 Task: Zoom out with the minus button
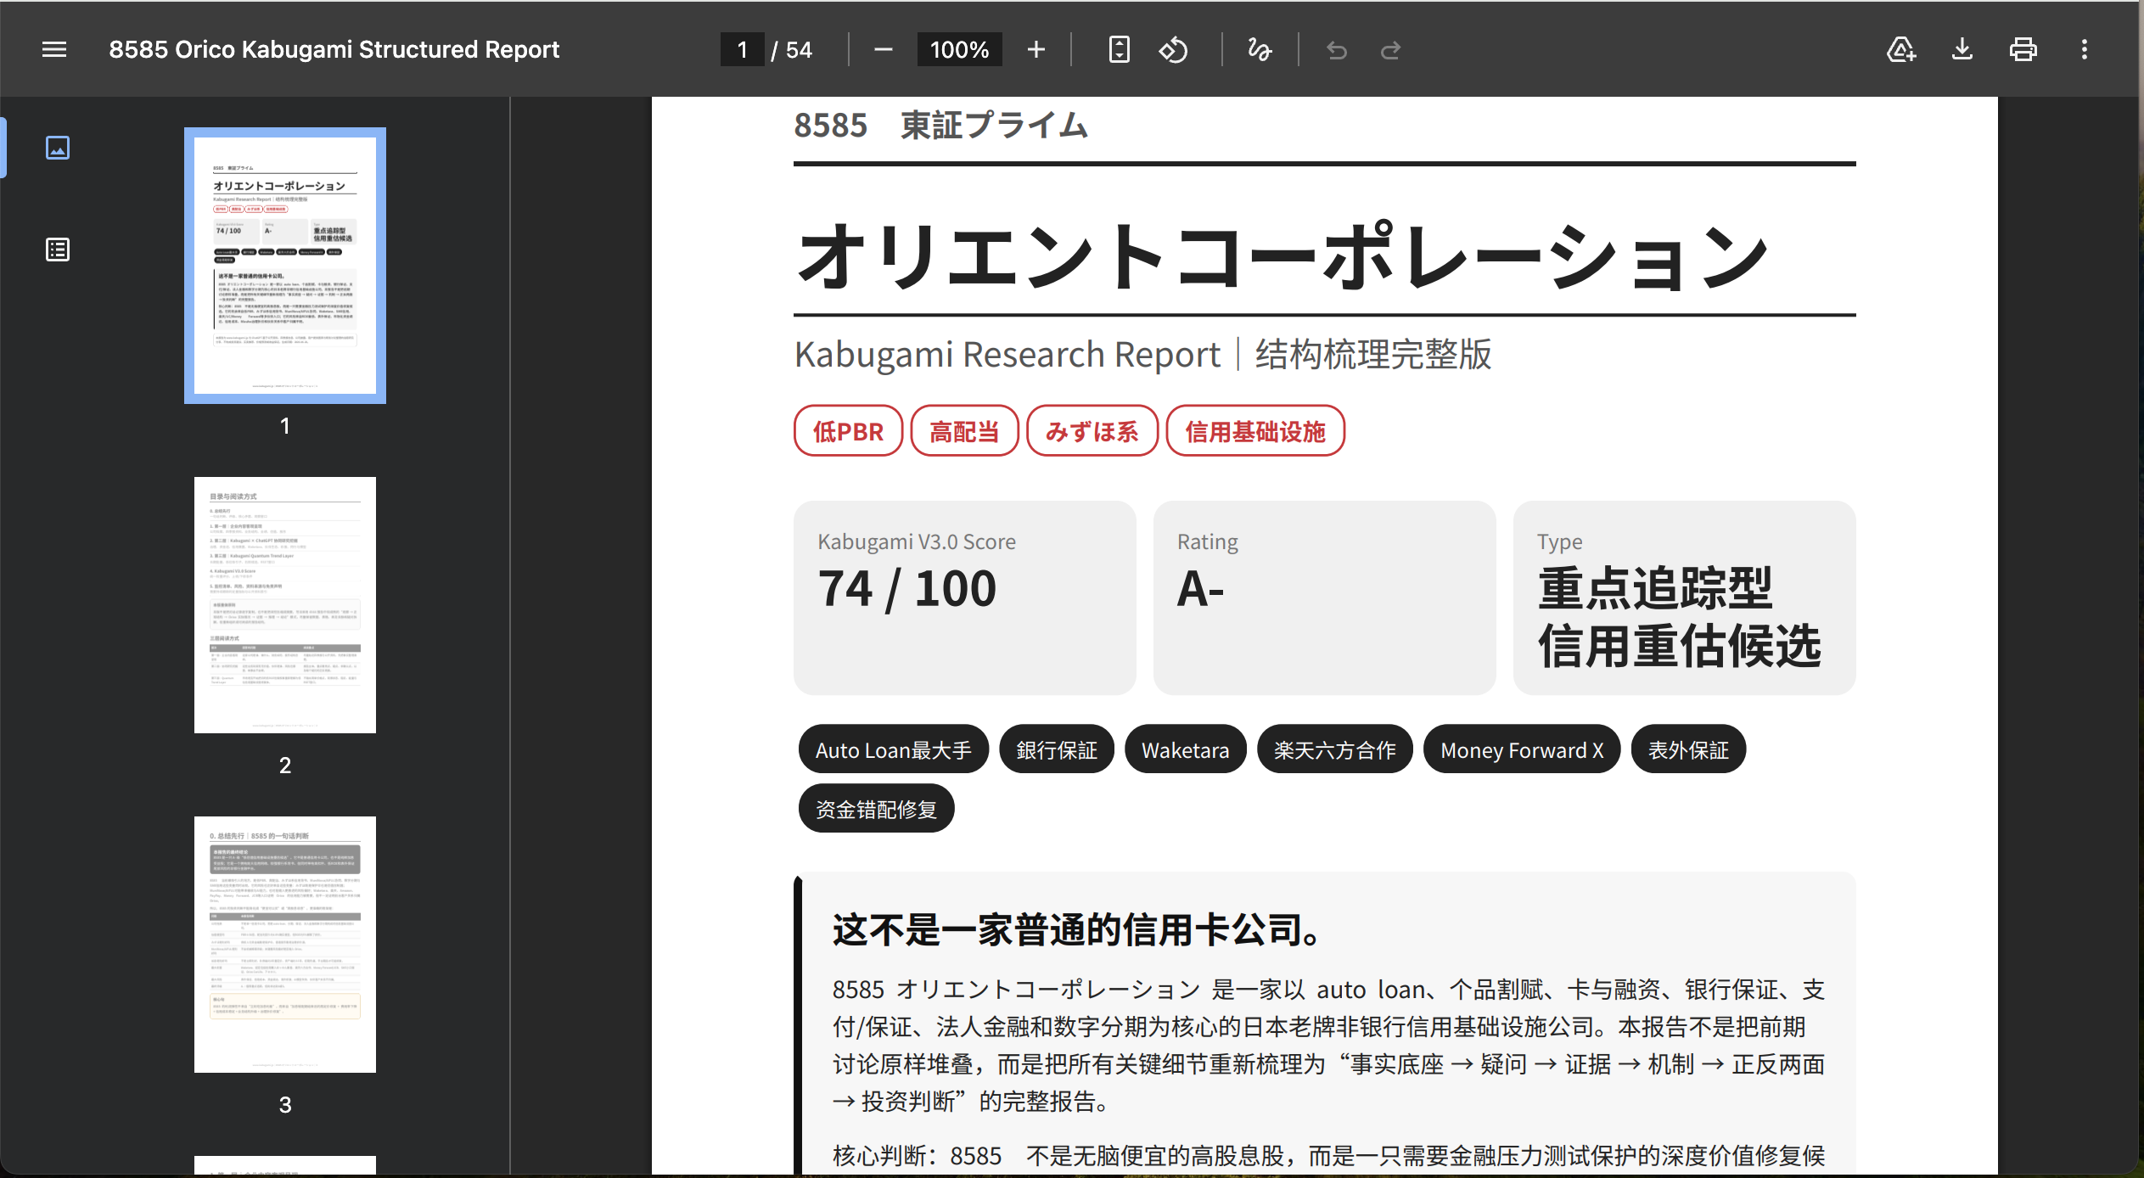coord(883,49)
